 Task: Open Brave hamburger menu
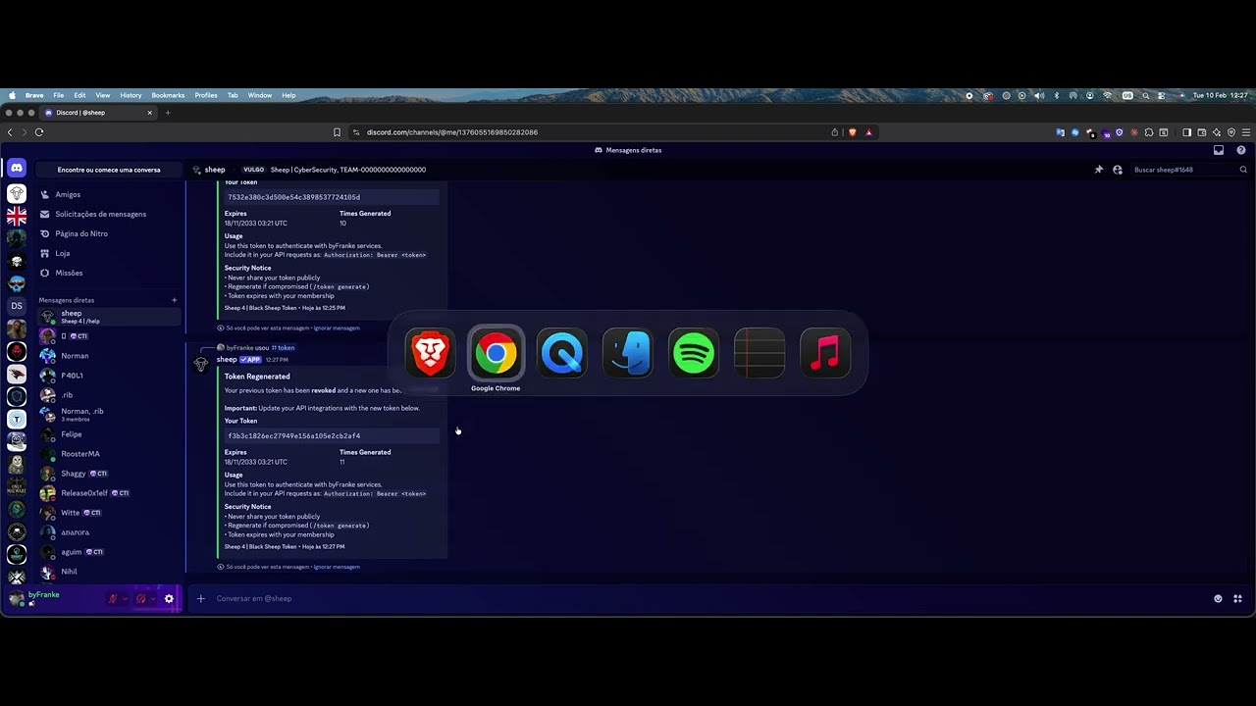coord(1247,132)
